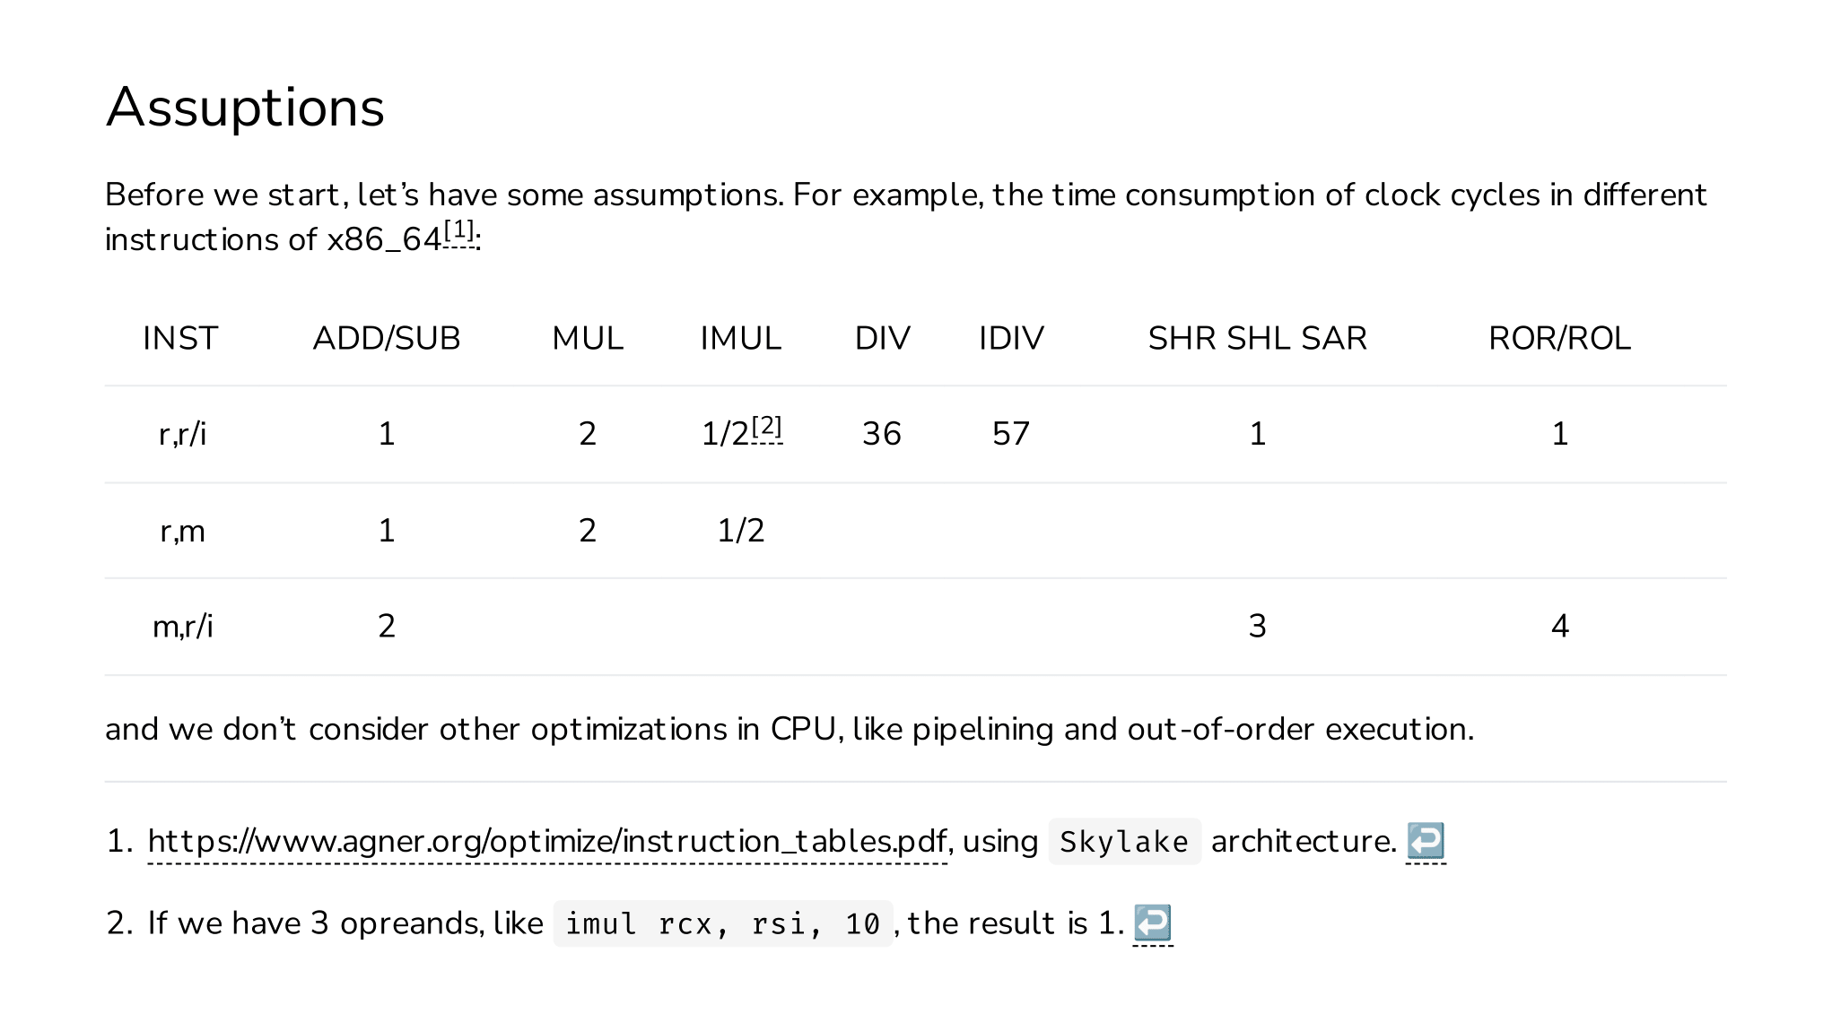Viewport: 1832px width, 1031px height.
Task: Click the imul rcx, rsi, 10 code snippet
Action: click(723, 923)
